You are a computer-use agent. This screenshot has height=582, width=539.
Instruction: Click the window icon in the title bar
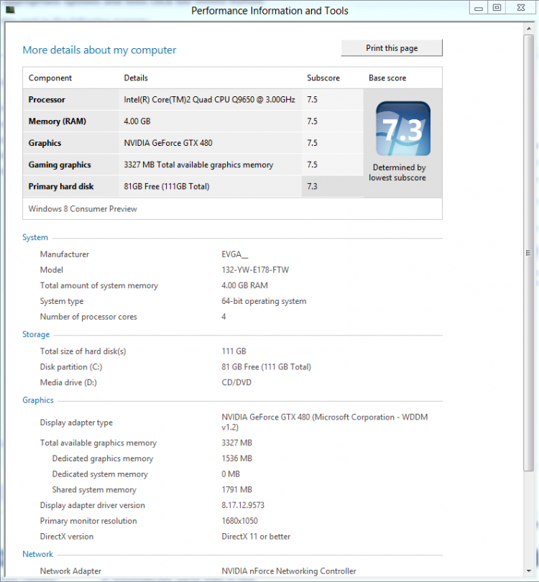[x=9, y=10]
